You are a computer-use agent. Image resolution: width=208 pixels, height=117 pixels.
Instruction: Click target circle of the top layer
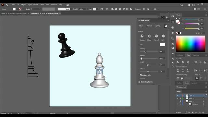(x=203, y=96)
